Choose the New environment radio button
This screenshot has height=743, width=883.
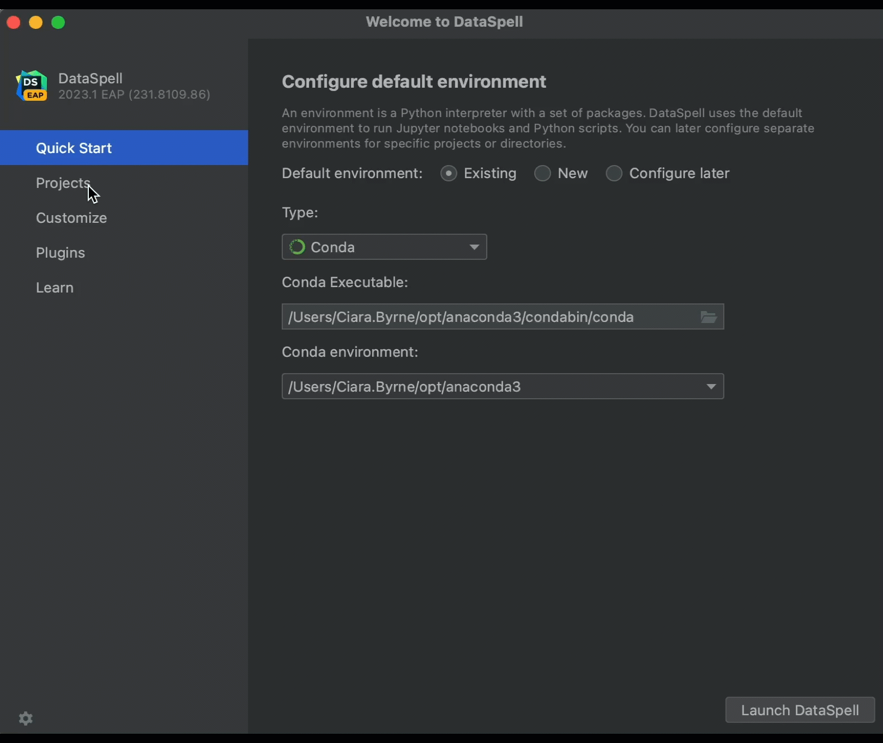[x=542, y=174]
